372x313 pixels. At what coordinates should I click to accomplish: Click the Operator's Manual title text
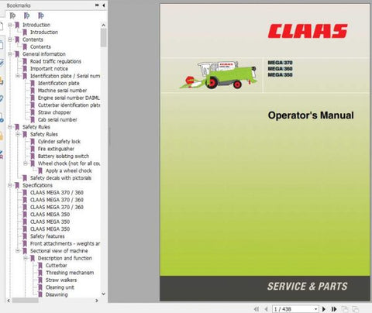tap(311, 115)
